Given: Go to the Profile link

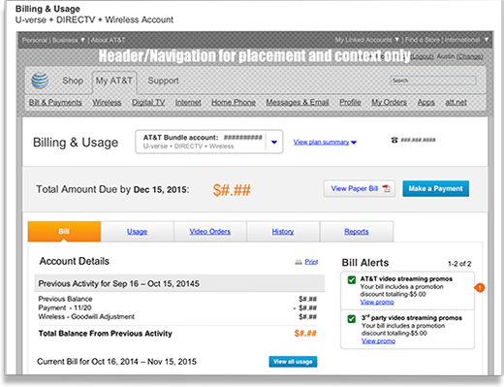Looking at the screenshot, I should (350, 103).
